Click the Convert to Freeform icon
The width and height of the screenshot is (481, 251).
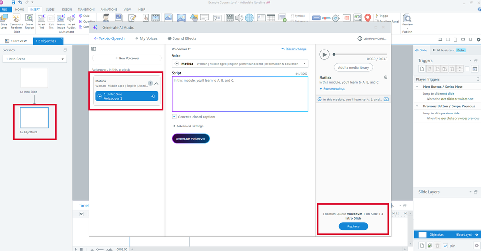(x=16, y=18)
